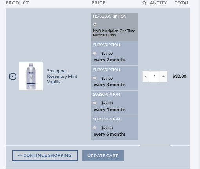Open the Shampoo - Rosemary Mint Vanilla link

point(62,76)
